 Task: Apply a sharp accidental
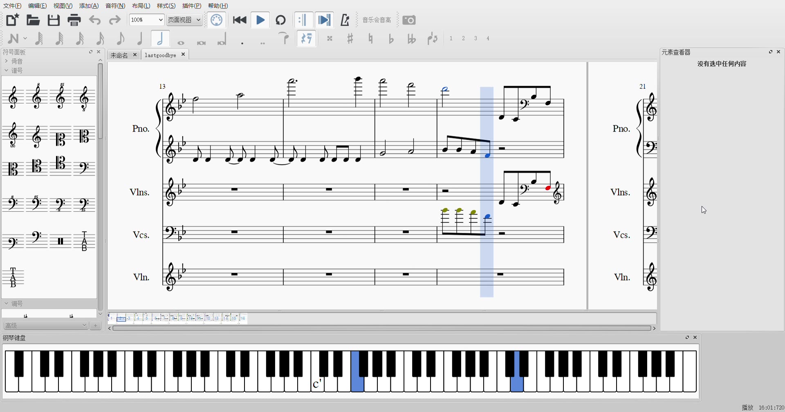point(350,38)
